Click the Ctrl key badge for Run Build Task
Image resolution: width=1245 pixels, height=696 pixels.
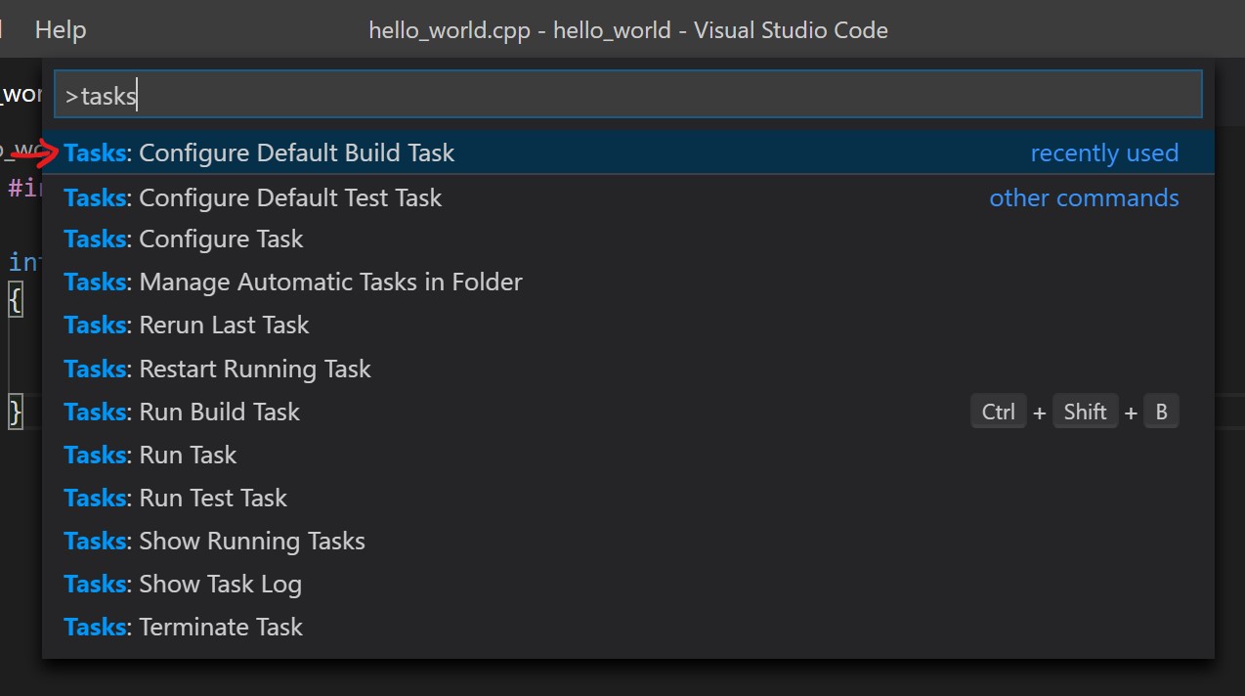(998, 413)
